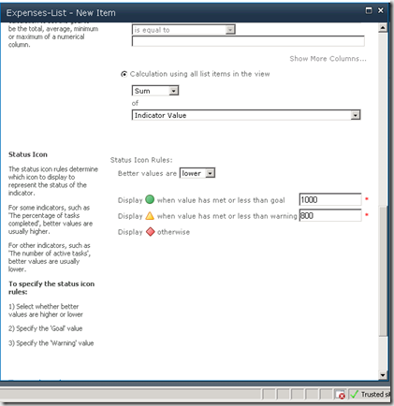Screen dimensions: 394x406
Task: Click the Trusted sites green checkmark icon
Action: [354, 395]
